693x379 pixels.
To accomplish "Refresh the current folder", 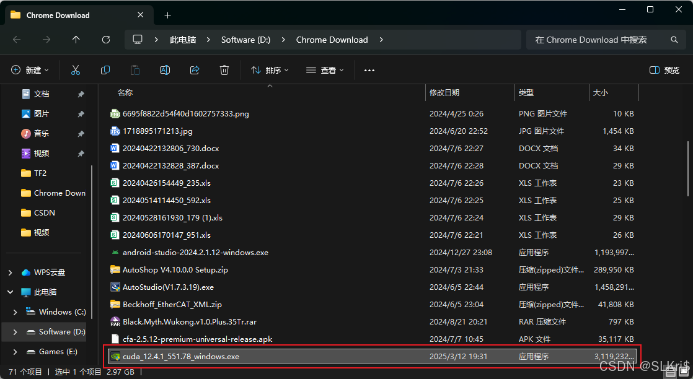I will [x=106, y=40].
